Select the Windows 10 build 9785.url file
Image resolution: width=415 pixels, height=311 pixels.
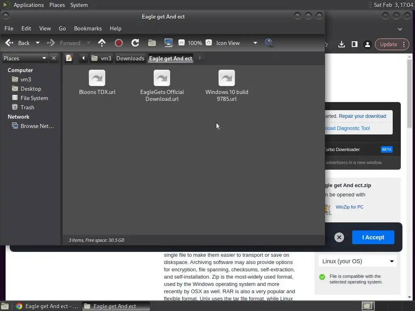click(x=227, y=86)
